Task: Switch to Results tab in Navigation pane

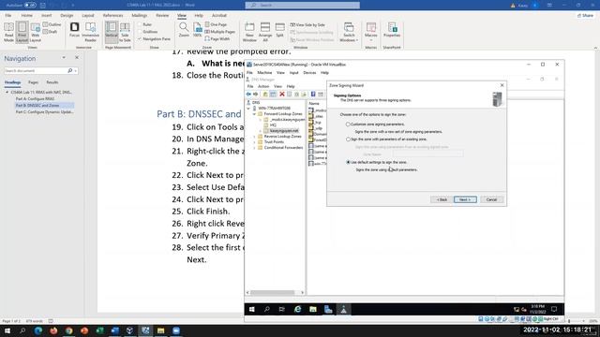Action: (x=52, y=82)
